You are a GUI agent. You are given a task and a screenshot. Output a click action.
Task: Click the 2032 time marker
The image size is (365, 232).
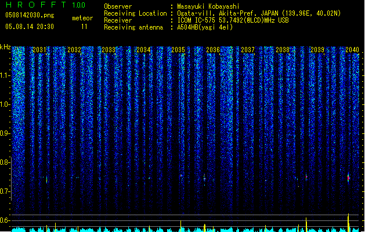(74, 50)
